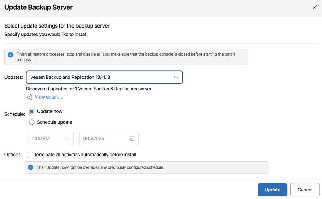Click Veeam Backup and Replication 13.1.1.18 text

pos(70,77)
